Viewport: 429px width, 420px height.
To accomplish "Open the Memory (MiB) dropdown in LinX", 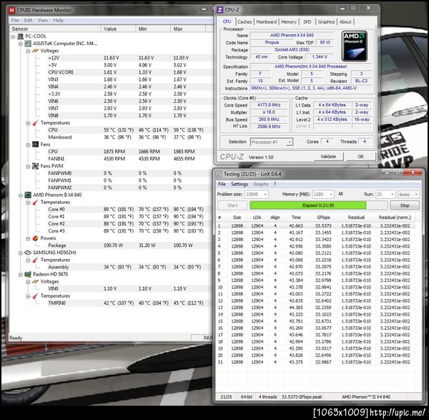I will pos(331,195).
